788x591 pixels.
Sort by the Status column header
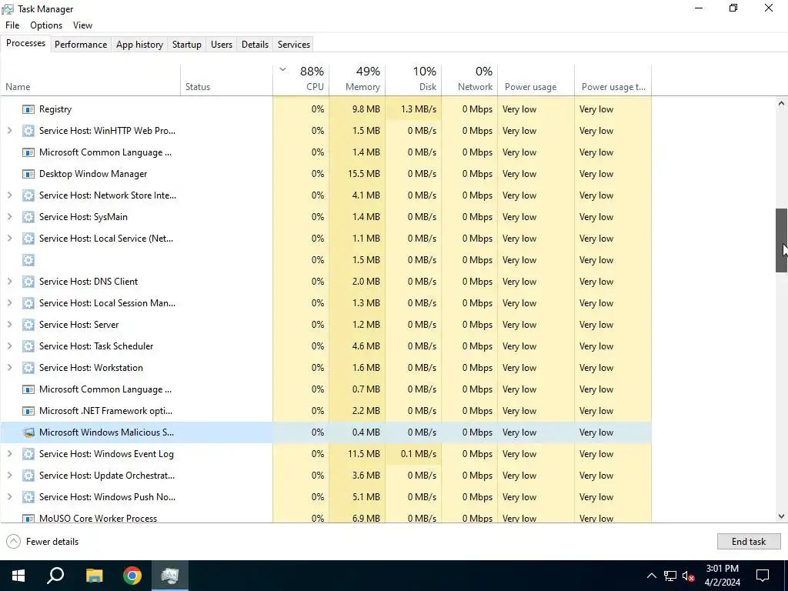(x=227, y=79)
